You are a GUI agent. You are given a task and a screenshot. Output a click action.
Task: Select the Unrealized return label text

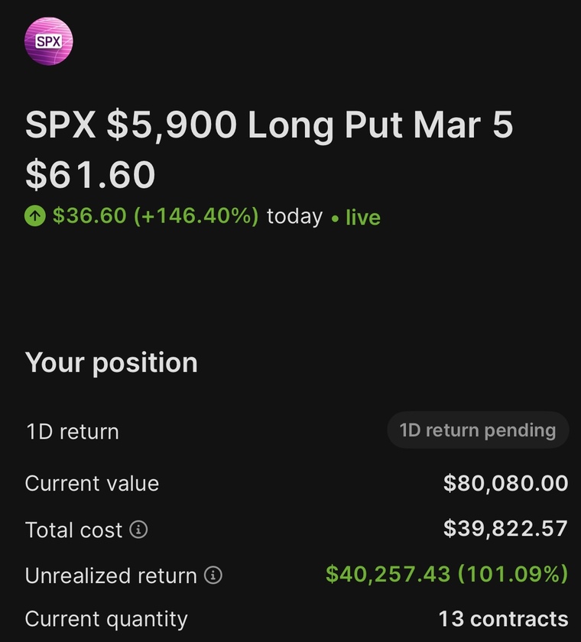tap(111, 576)
